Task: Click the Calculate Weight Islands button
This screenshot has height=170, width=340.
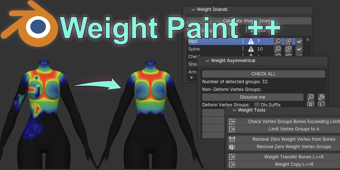Action: [249, 21]
